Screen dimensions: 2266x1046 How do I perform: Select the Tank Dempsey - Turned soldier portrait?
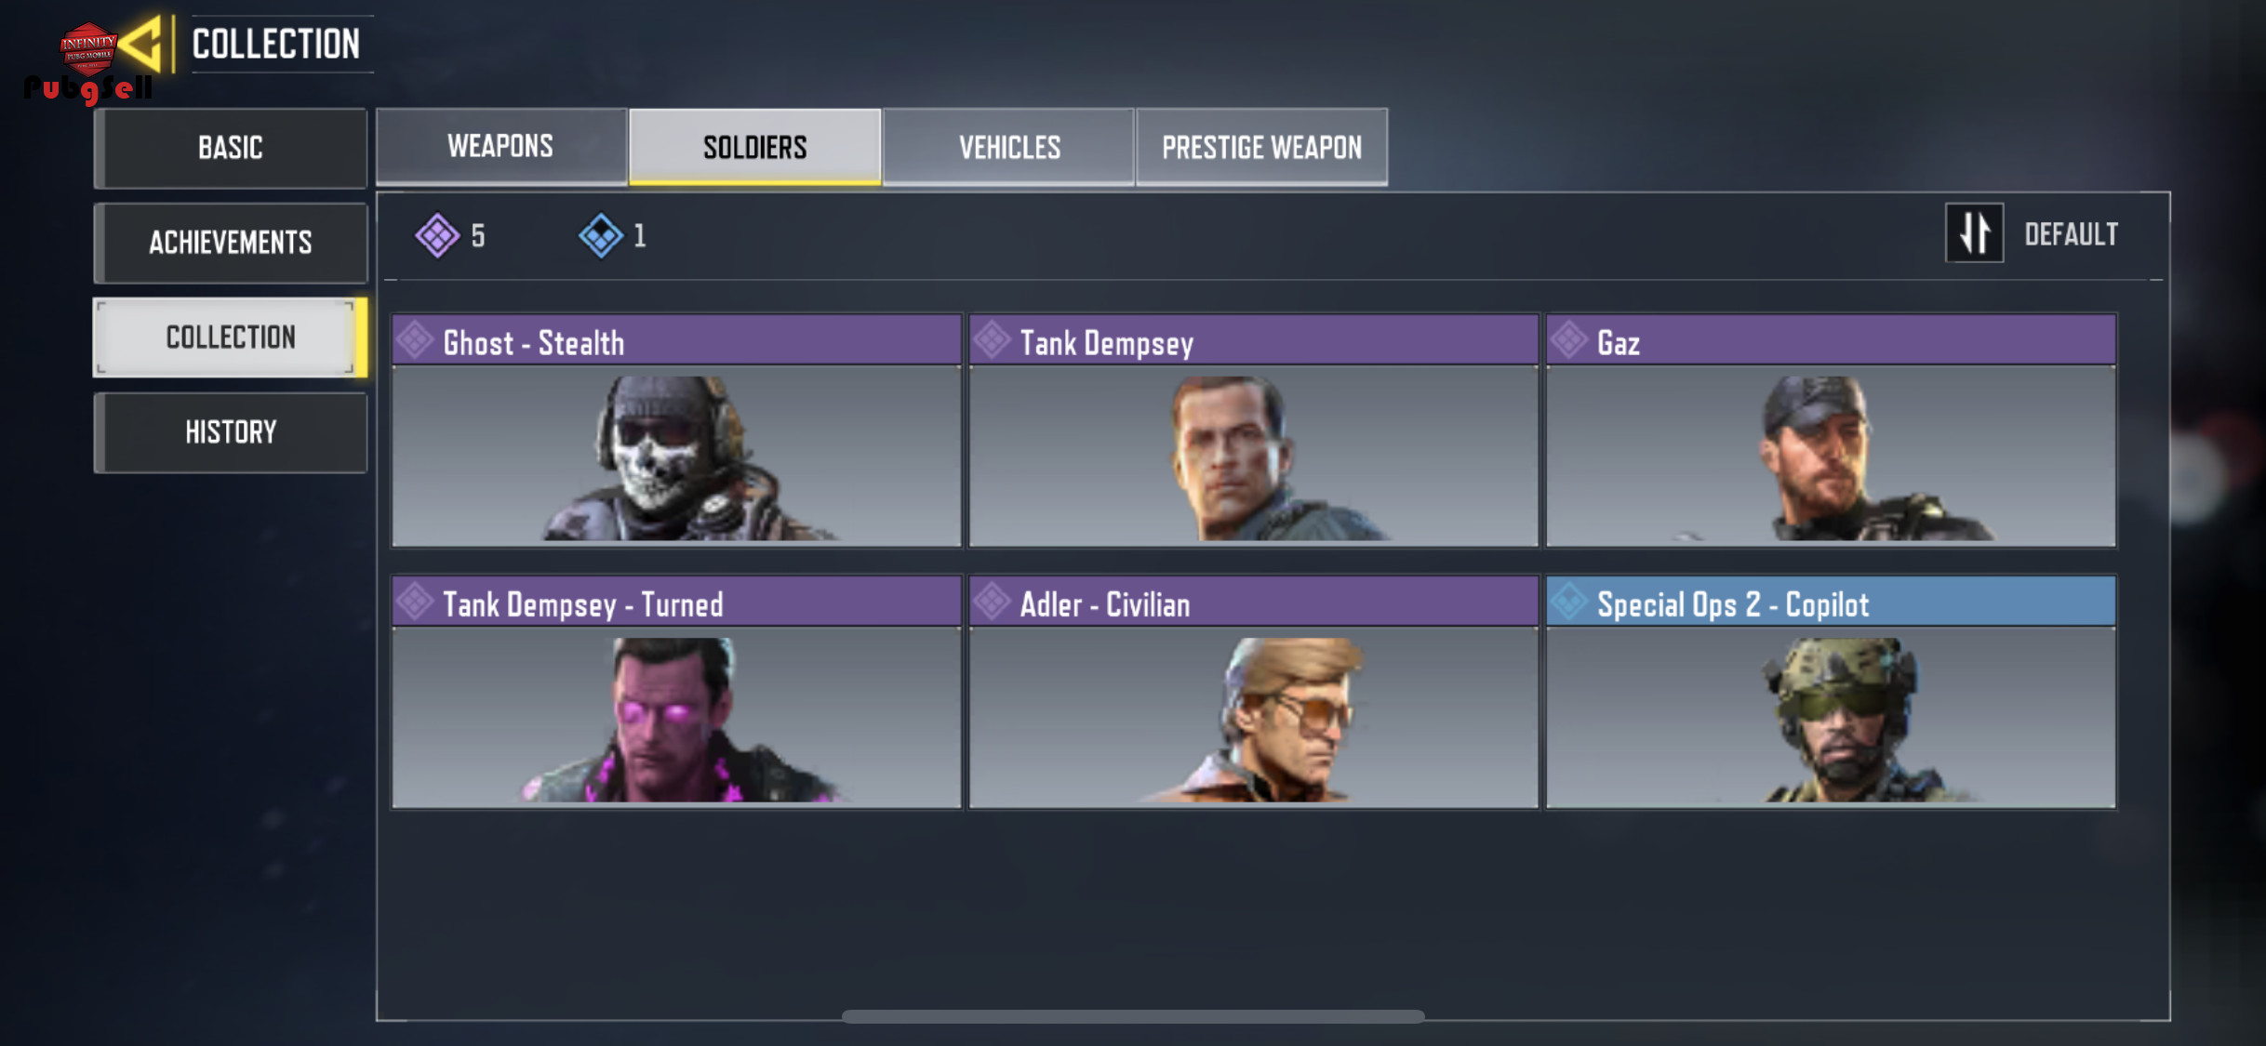676,717
